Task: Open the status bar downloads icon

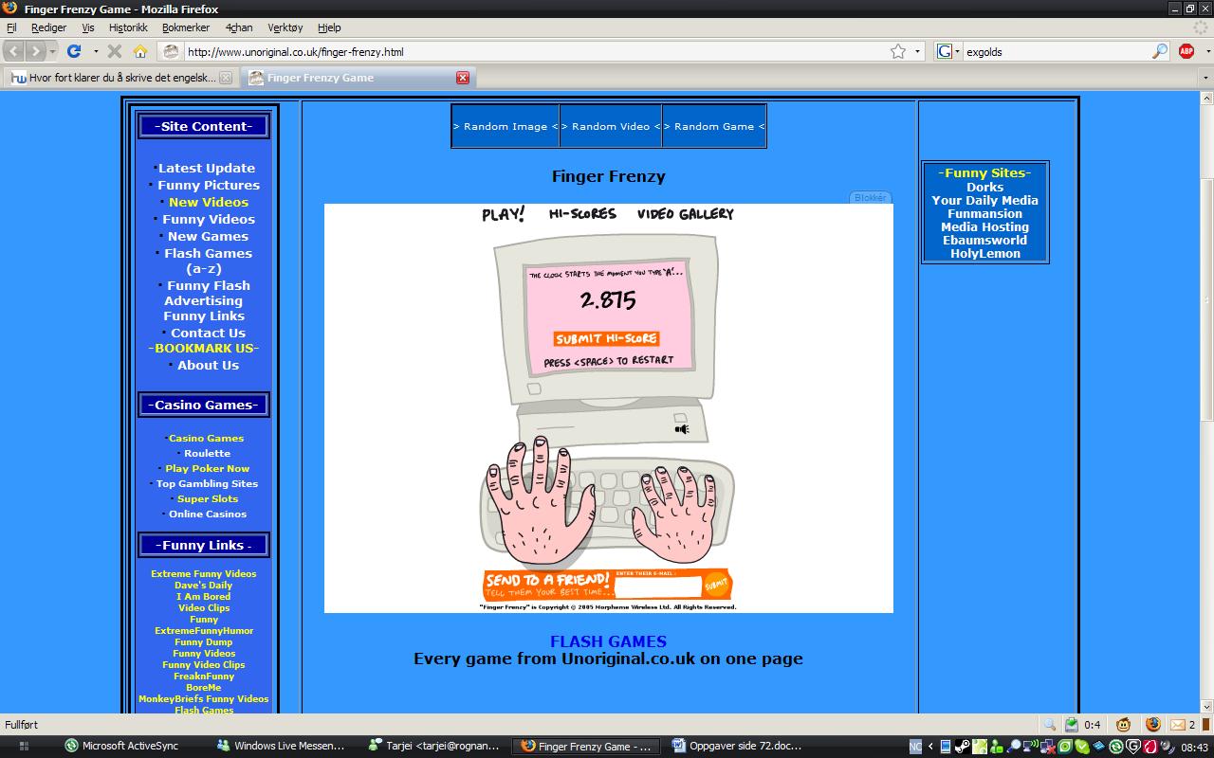Action: pos(1072,725)
